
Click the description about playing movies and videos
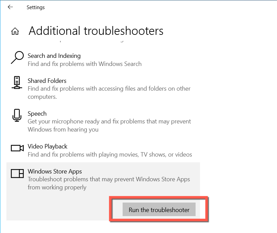click(x=110, y=155)
